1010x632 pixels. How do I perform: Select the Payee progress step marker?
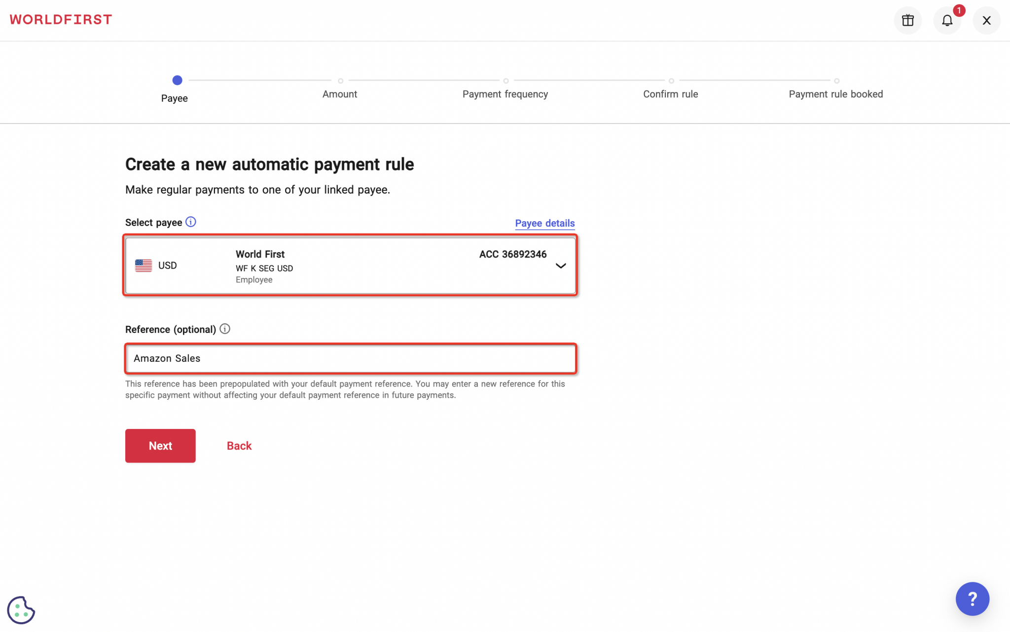click(177, 80)
